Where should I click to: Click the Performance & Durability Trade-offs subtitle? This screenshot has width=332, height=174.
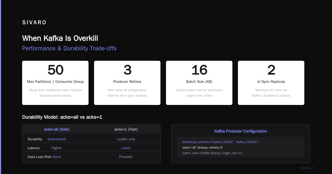point(69,48)
